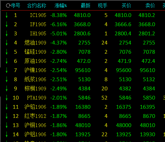Screen dimensions: 165x142
Task: Click the -2.51% change value
Action: click(x=59, y=79)
